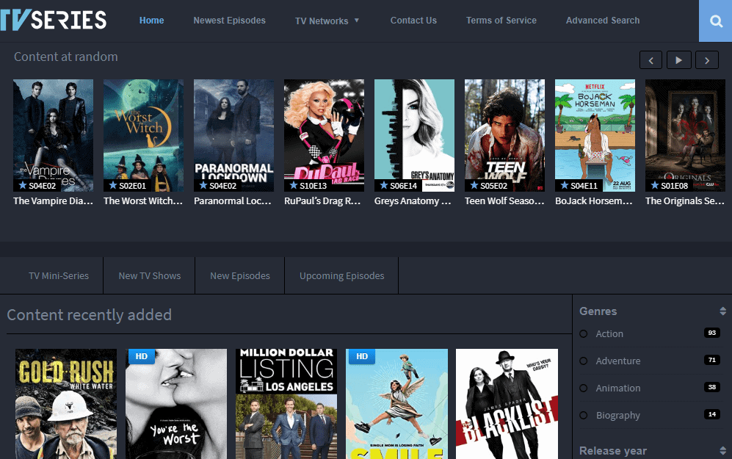
Task: Click the S05E02 badge on Teen Wolf
Action: 488,185
